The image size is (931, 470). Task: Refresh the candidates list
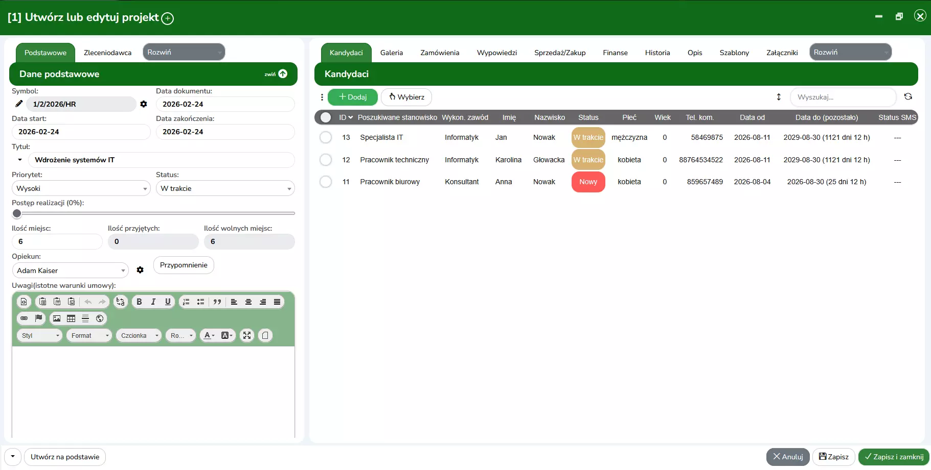click(908, 96)
